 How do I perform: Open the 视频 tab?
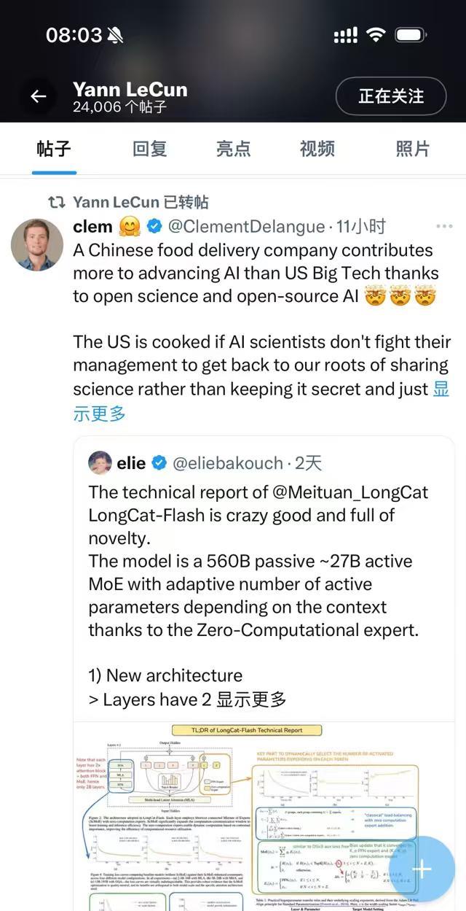click(x=317, y=149)
